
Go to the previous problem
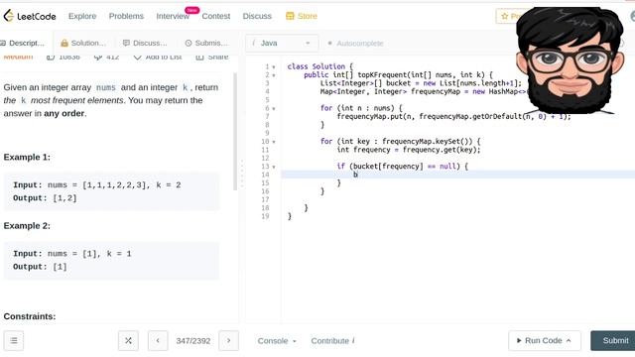click(x=158, y=341)
